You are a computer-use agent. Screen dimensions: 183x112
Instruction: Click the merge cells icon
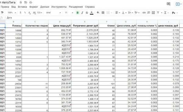click(x=108, y=12)
